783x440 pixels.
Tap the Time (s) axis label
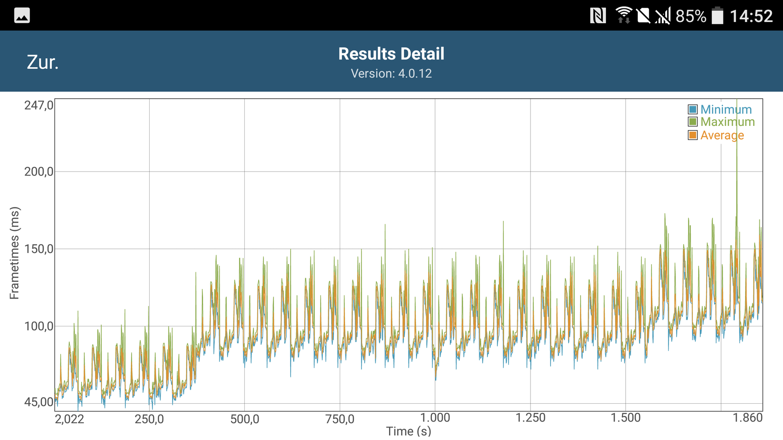pyautogui.click(x=409, y=431)
